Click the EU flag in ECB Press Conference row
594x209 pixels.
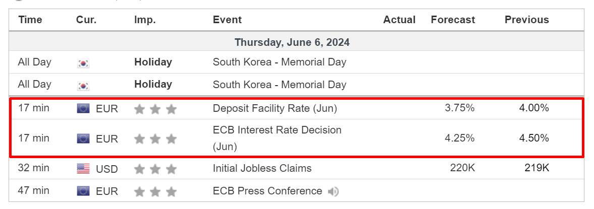click(83, 191)
